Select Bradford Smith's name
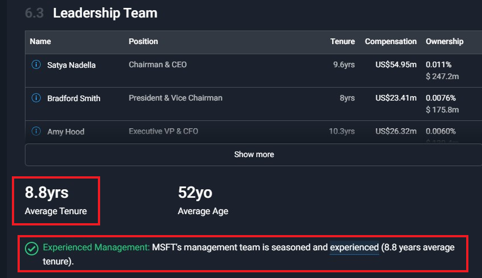Image resolution: width=482 pixels, height=278 pixels. [x=74, y=98]
